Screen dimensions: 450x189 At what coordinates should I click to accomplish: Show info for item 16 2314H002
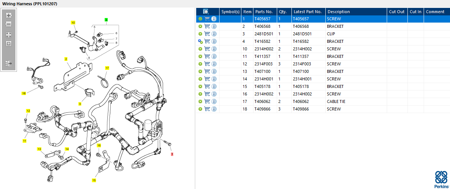(214, 94)
